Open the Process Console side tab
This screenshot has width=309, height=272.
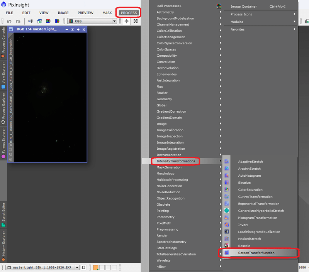point(3,42)
